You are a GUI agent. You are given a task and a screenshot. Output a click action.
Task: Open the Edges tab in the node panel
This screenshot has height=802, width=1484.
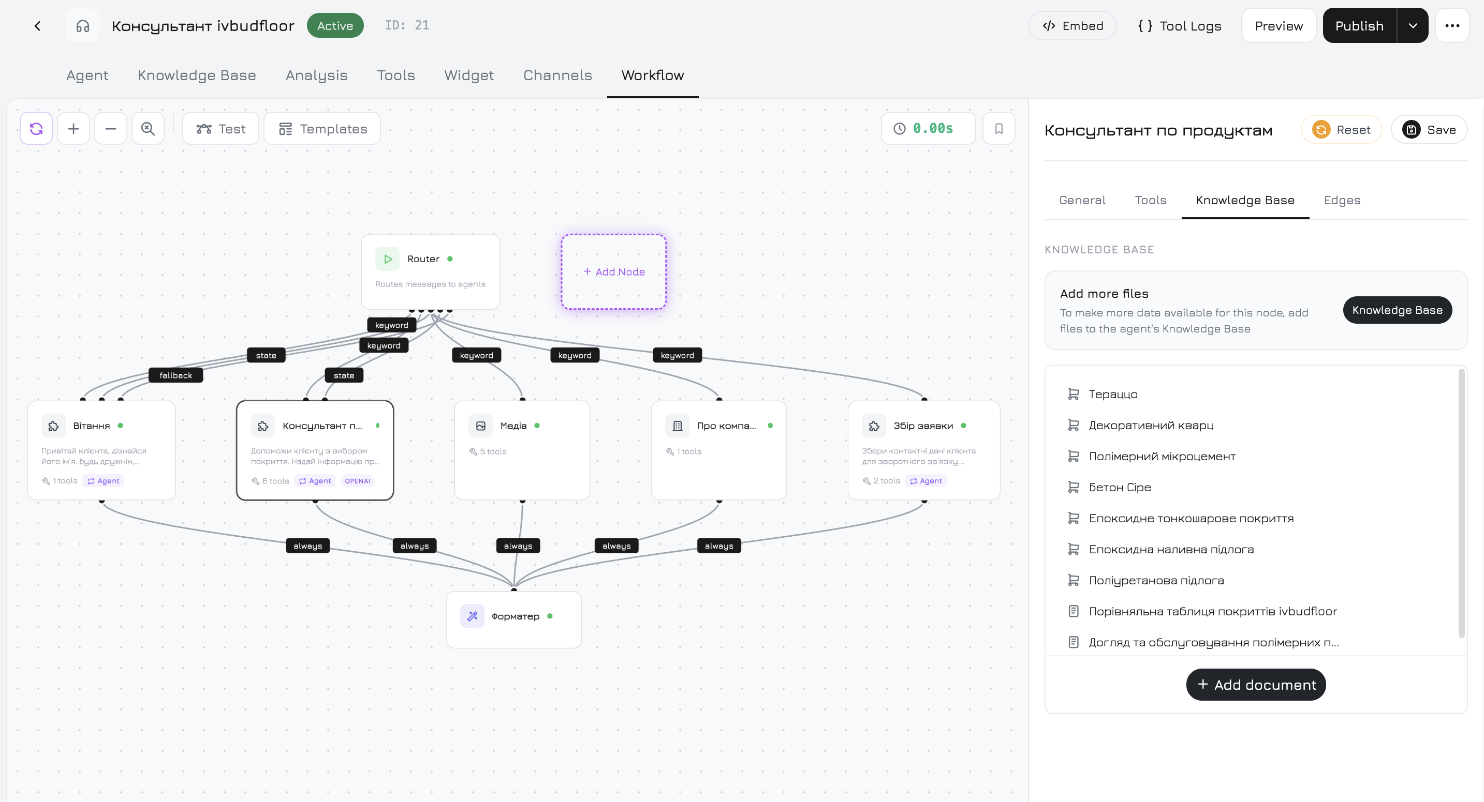tap(1342, 200)
